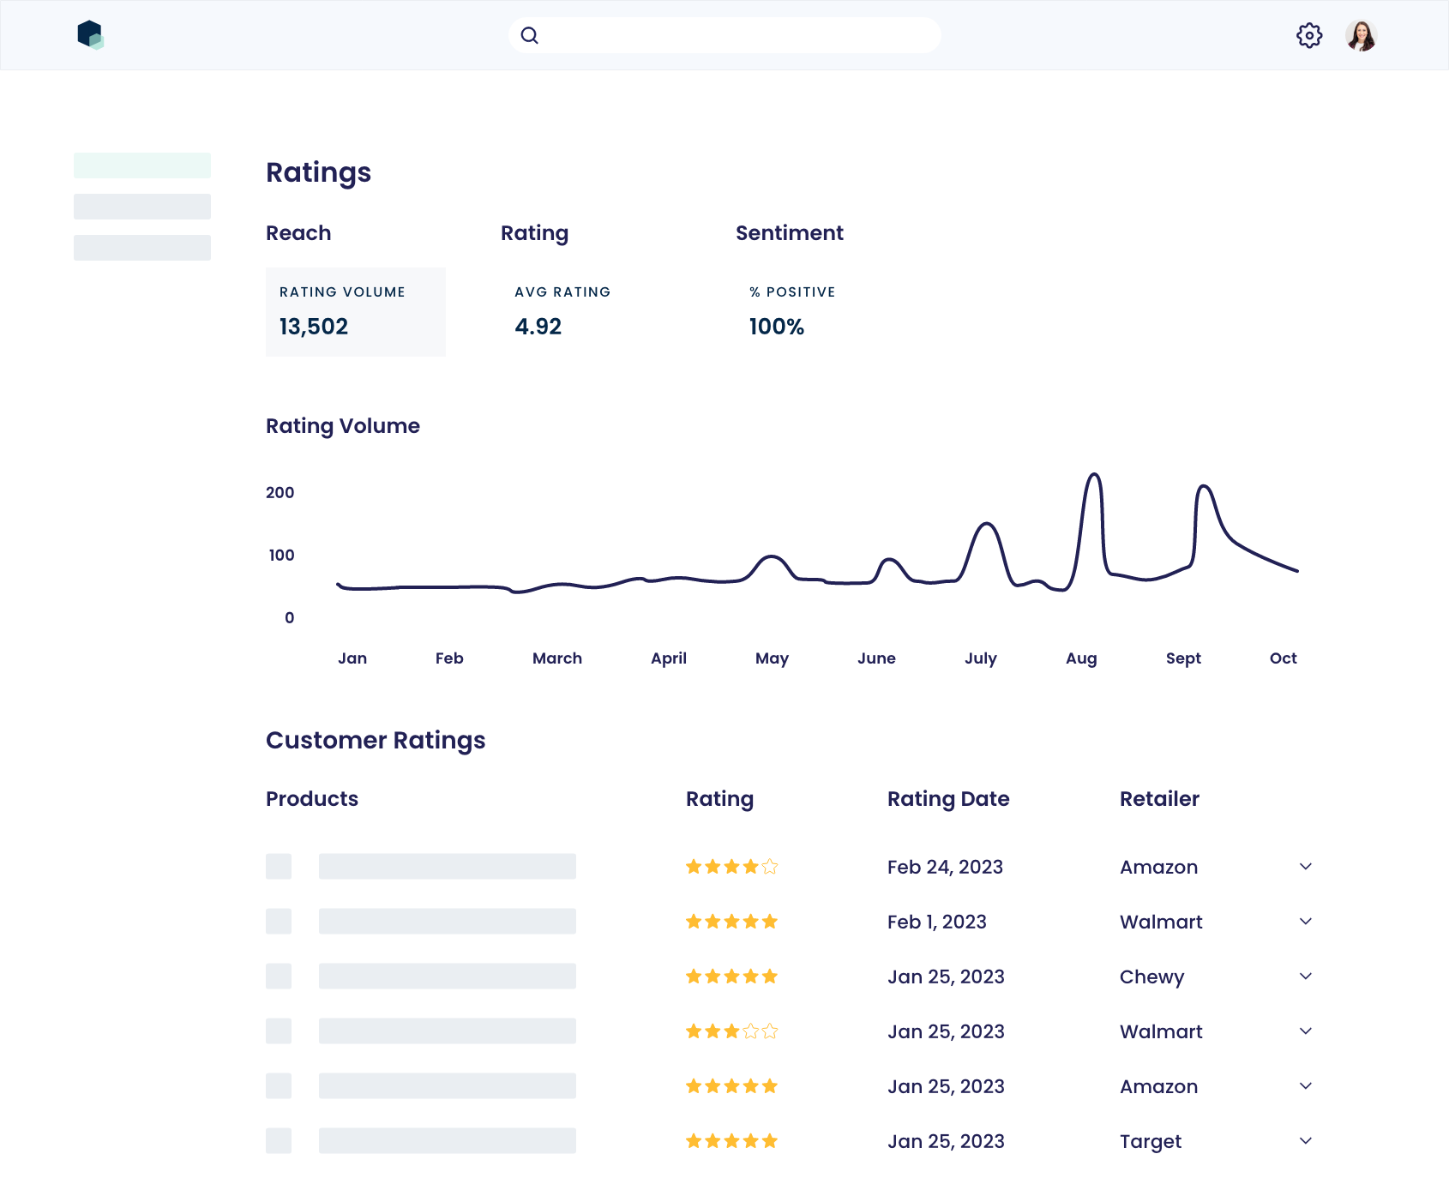1449x1202 pixels.
Task: Expand the Chewy rating row
Action: point(1305,977)
